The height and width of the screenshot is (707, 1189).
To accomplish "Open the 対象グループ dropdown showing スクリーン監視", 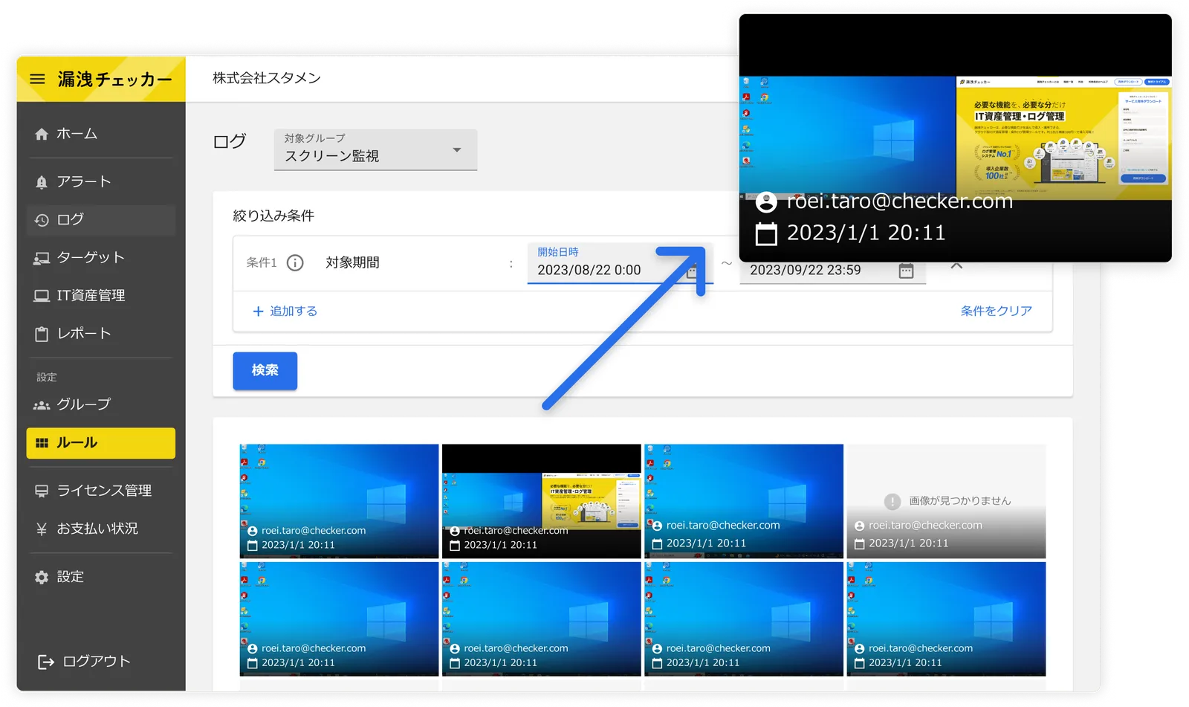I will (x=375, y=149).
